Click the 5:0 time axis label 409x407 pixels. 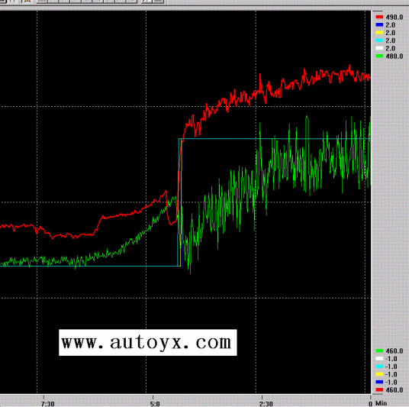click(155, 404)
